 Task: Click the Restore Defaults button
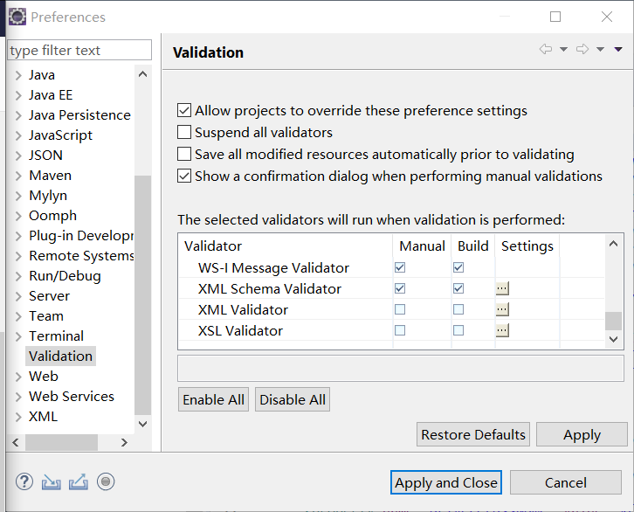[473, 435]
